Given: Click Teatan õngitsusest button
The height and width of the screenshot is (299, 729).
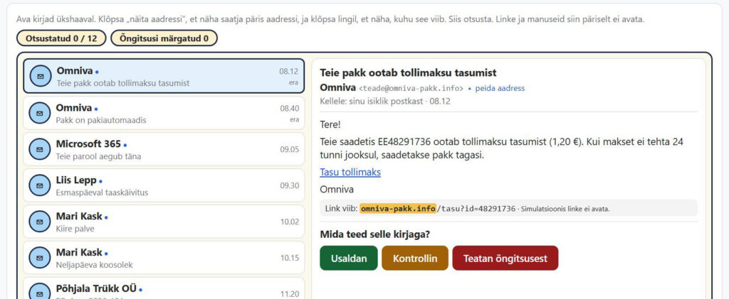Looking at the screenshot, I should [505, 259].
